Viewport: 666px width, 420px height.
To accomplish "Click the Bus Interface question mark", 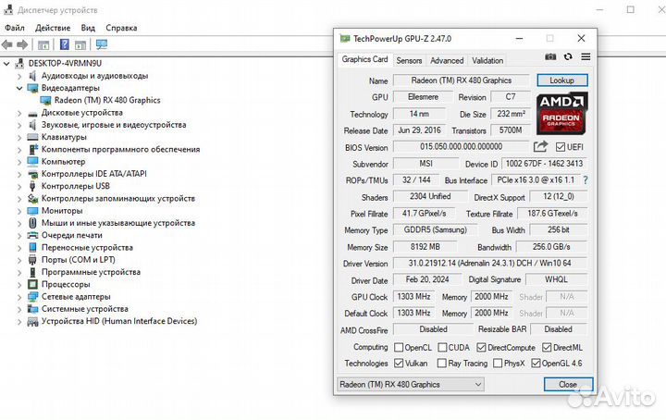I will coord(586,180).
